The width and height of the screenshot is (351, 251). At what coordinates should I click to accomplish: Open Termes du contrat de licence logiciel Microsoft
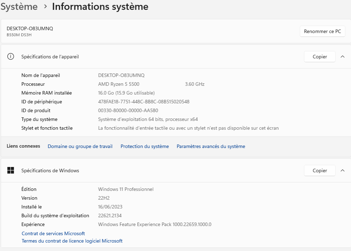coord(72,241)
